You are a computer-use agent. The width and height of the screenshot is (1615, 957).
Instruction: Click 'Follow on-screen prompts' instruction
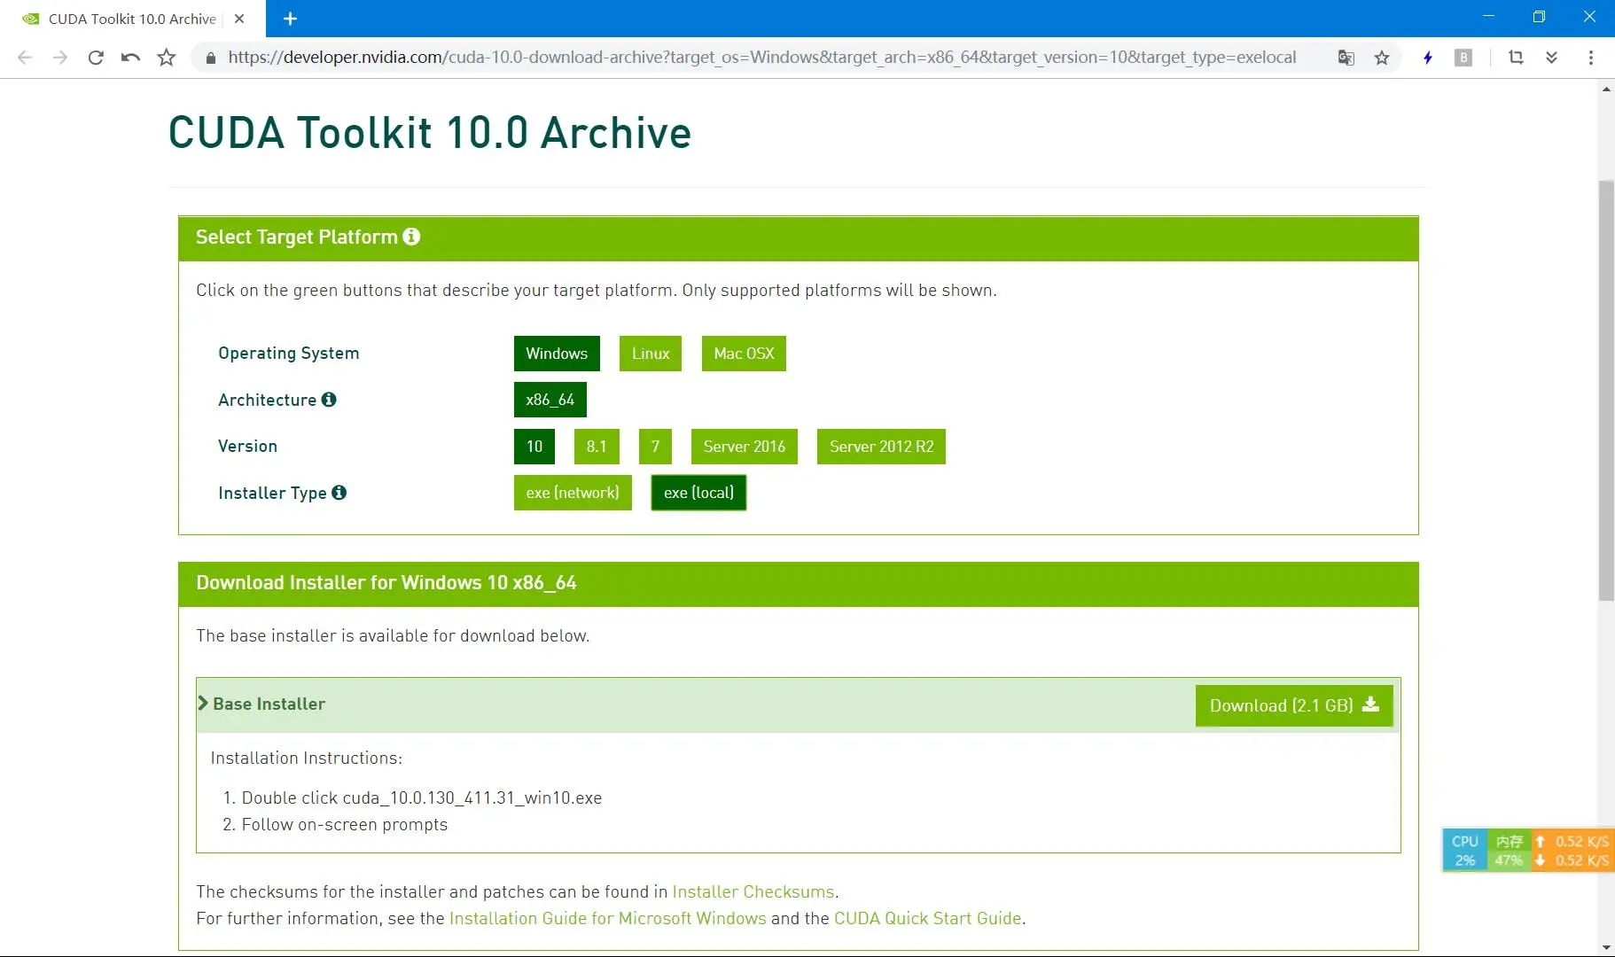click(345, 824)
